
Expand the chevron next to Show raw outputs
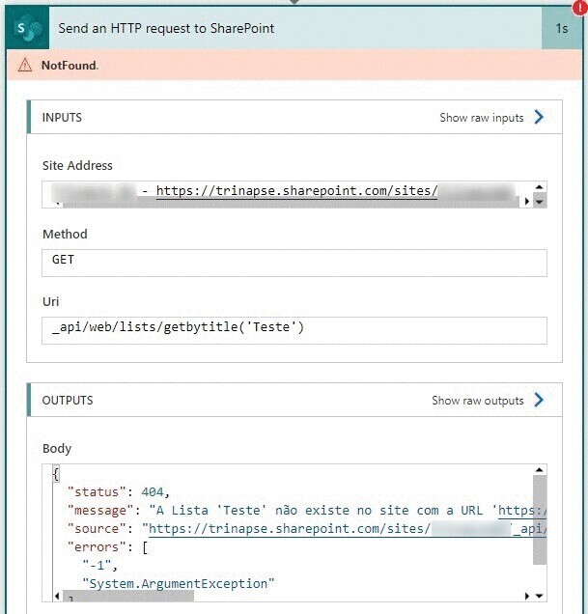(x=539, y=401)
